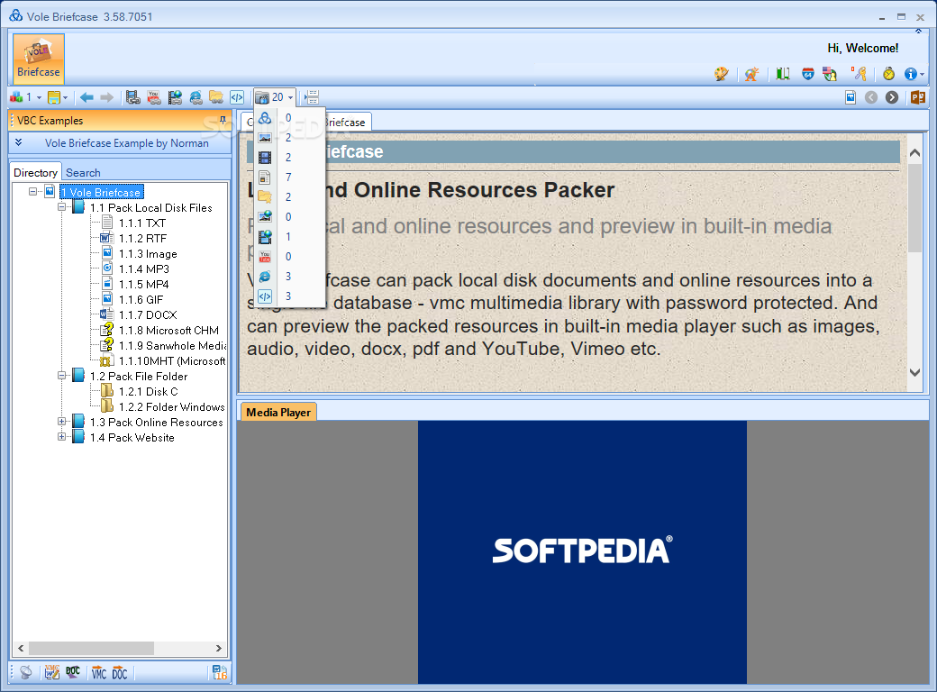Viewport: 937px width, 692px height.
Task: Switch to the Search tab
Action: (x=83, y=172)
